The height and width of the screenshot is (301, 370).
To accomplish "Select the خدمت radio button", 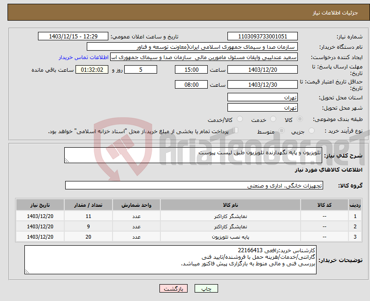I will point(273,119).
